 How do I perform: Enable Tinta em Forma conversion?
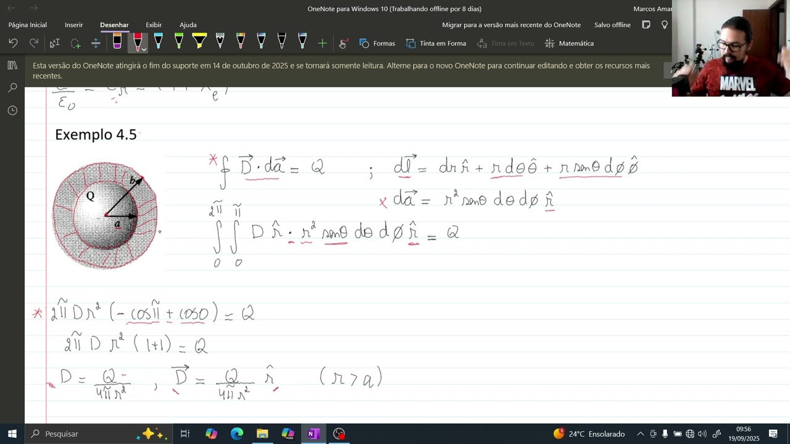pyautogui.click(x=436, y=43)
